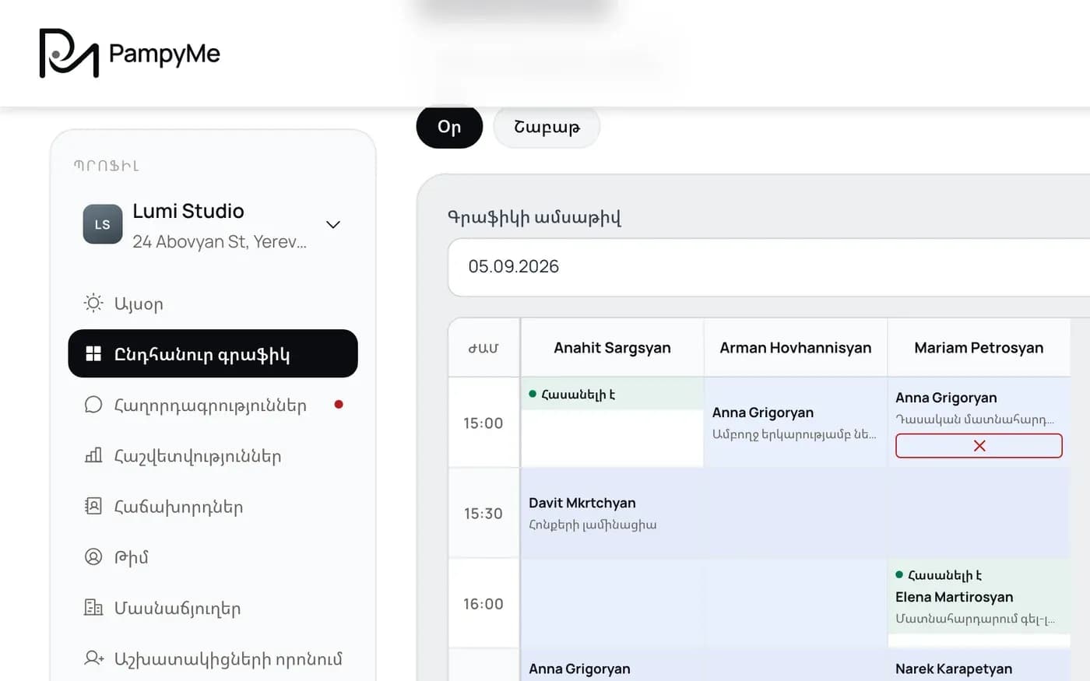The height and width of the screenshot is (681, 1090).
Task: Click the person circle icon for Թիմ
Action: tap(93, 556)
